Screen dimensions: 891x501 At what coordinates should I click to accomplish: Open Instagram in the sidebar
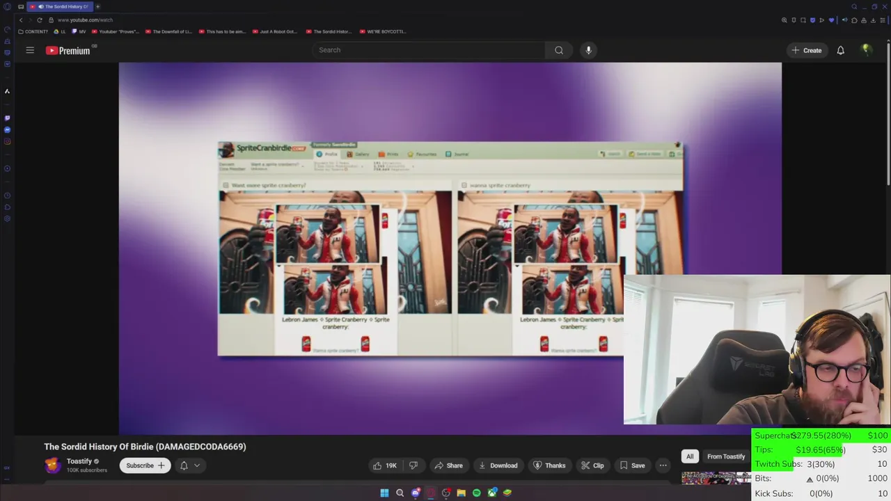tap(7, 141)
